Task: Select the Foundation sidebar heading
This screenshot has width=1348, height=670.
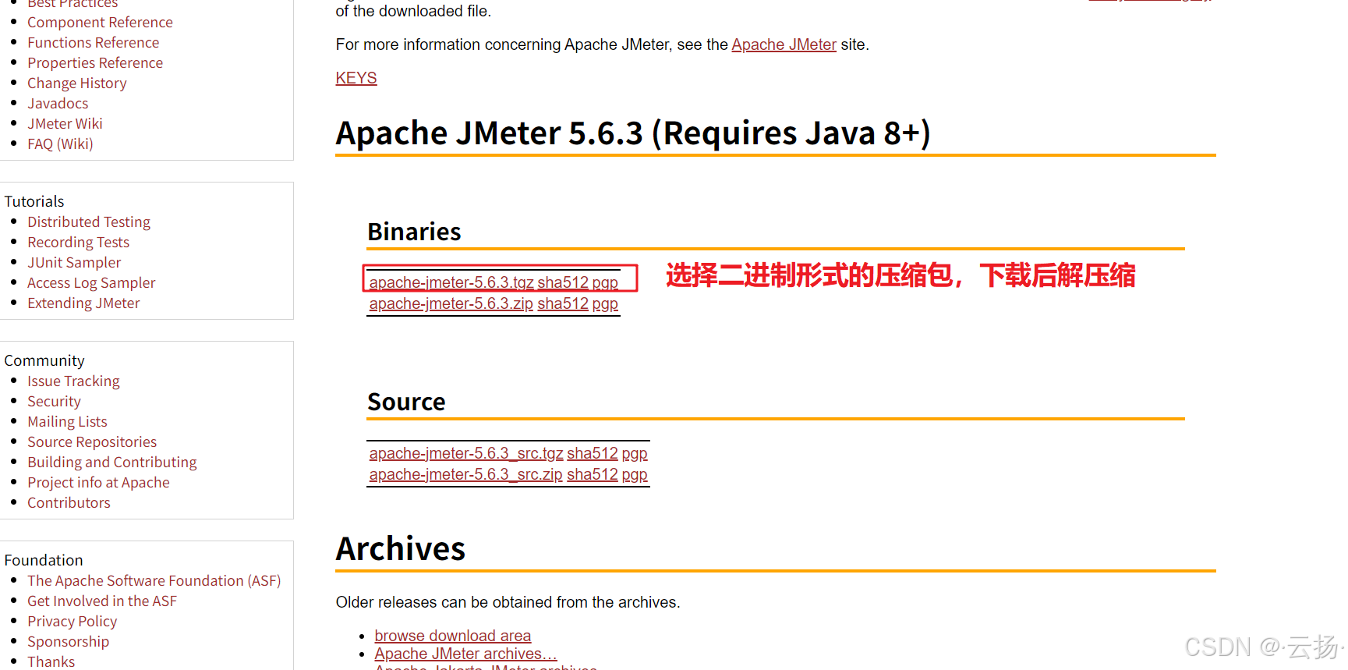Action: pos(44,560)
